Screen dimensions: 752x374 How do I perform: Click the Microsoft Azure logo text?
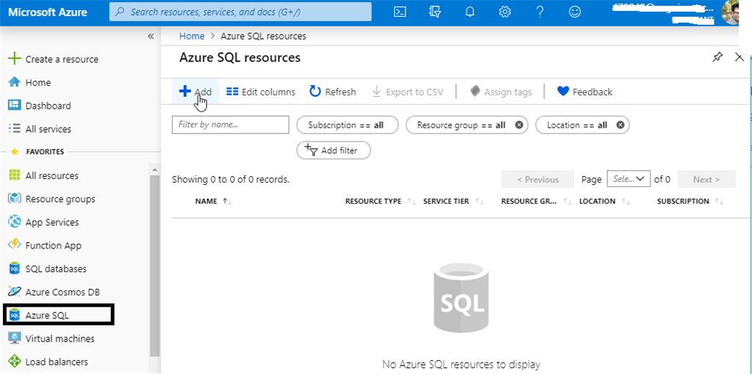48,12
